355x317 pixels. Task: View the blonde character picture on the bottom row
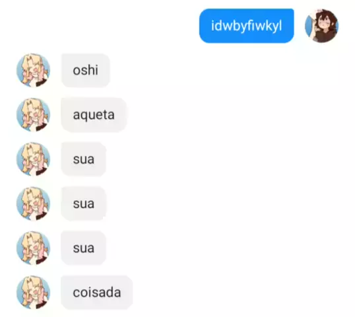point(33,293)
